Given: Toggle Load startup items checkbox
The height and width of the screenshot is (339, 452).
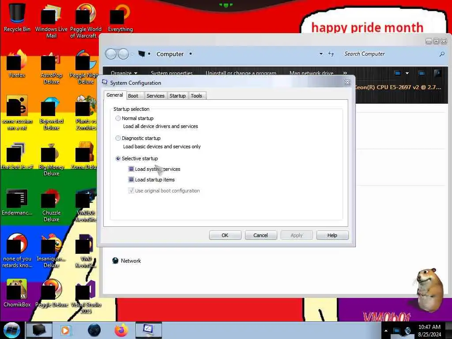Looking at the screenshot, I should (x=131, y=180).
